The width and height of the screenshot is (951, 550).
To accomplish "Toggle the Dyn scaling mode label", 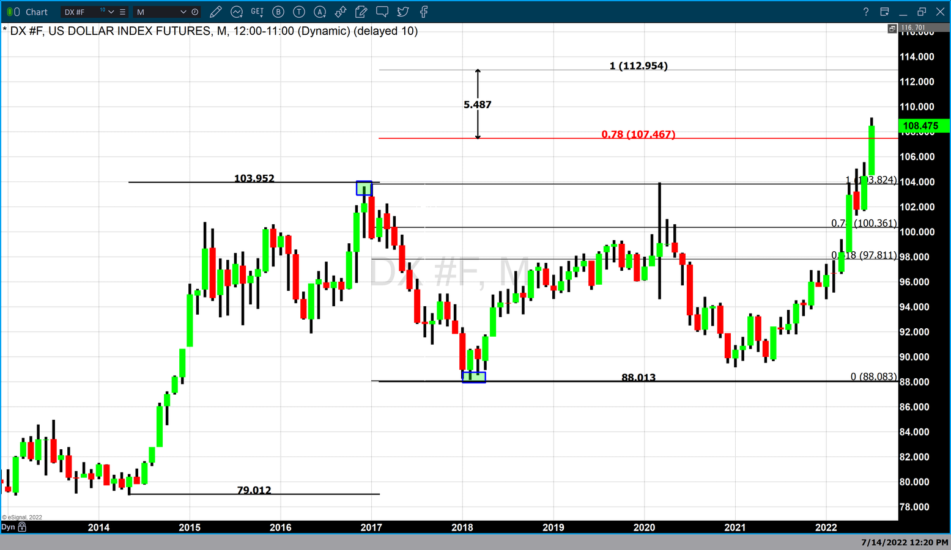I will coord(8,527).
